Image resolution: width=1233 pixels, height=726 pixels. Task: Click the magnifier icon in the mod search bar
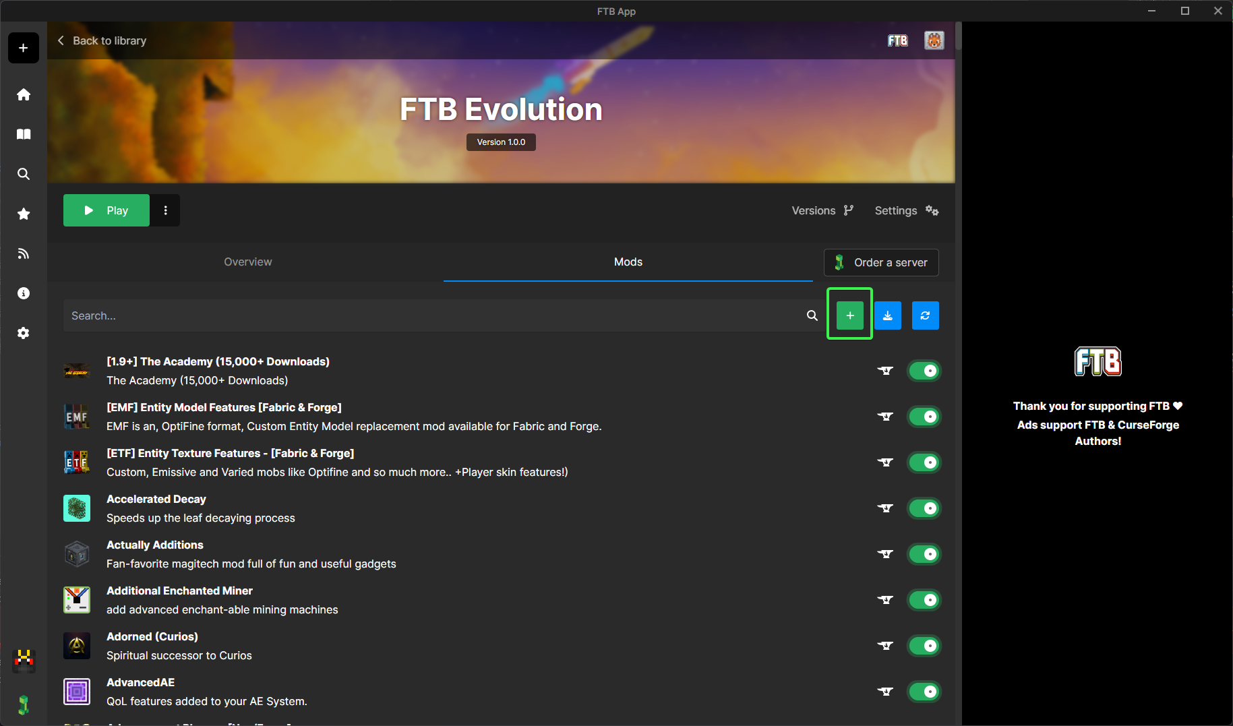point(812,315)
